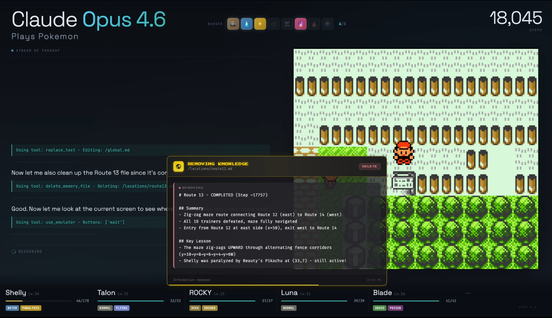Click Shelly's low yellow HP bar

click(x=39, y=301)
